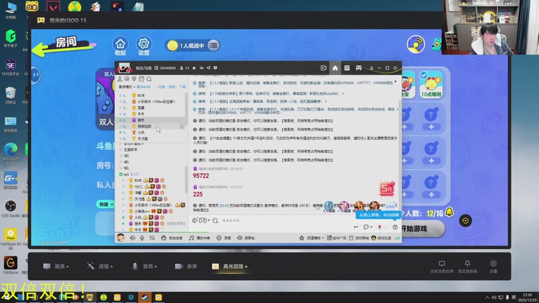The width and height of the screenshot is (539, 303).
Task: Click the red 5元 coupon badge
Action: 387,189
